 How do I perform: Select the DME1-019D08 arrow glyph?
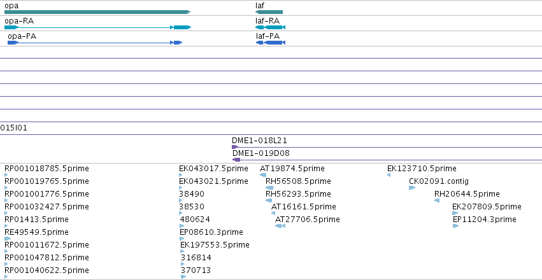point(236,160)
